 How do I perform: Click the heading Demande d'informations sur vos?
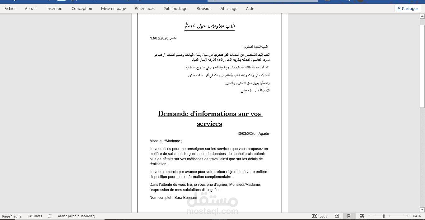click(x=210, y=114)
